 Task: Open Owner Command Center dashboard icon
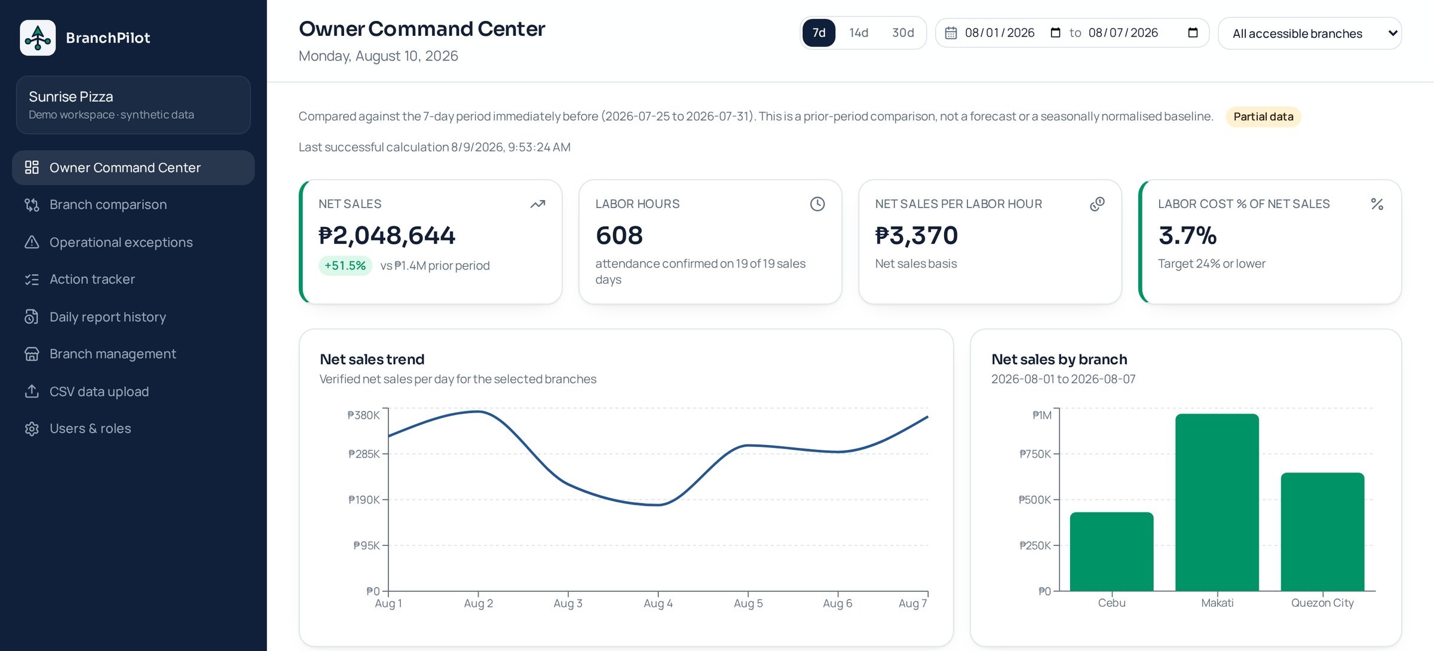(32, 167)
